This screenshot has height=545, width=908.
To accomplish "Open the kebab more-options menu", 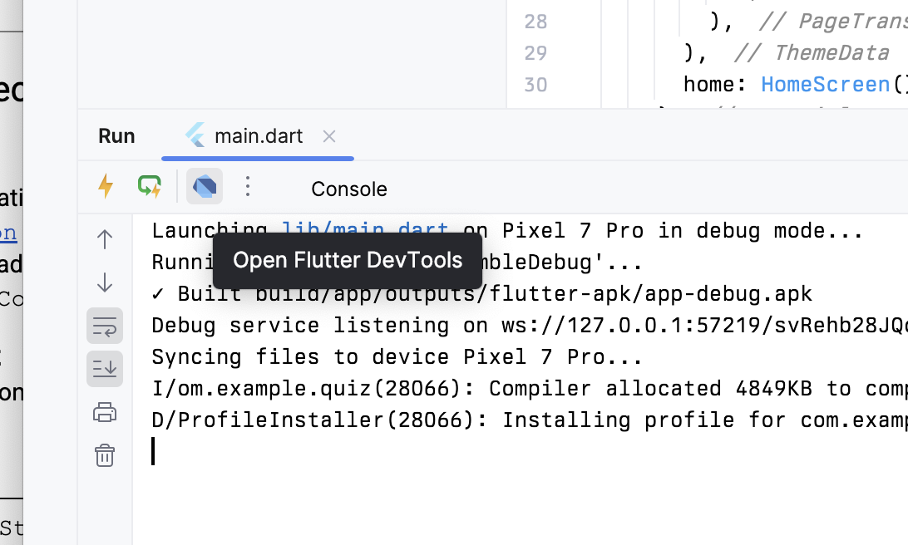I will [x=247, y=186].
